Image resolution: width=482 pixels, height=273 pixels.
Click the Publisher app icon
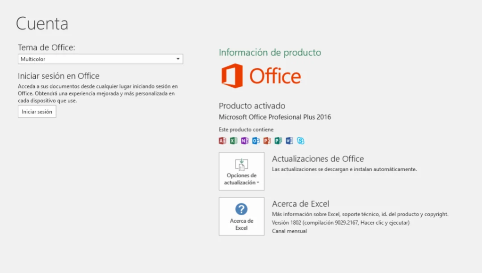pyautogui.click(x=278, y=141)
